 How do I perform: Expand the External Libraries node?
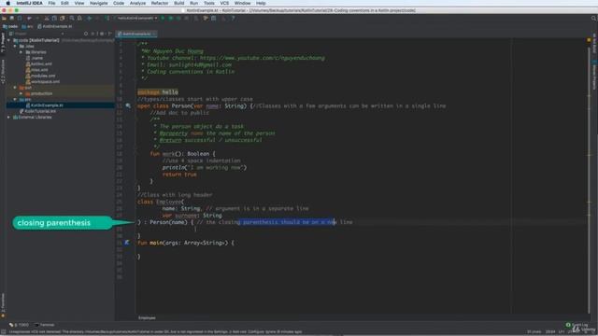8,118
